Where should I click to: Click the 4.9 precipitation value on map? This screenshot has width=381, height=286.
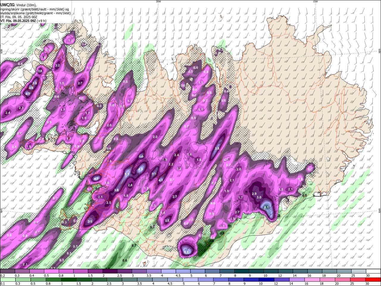(x=141, y=169)
